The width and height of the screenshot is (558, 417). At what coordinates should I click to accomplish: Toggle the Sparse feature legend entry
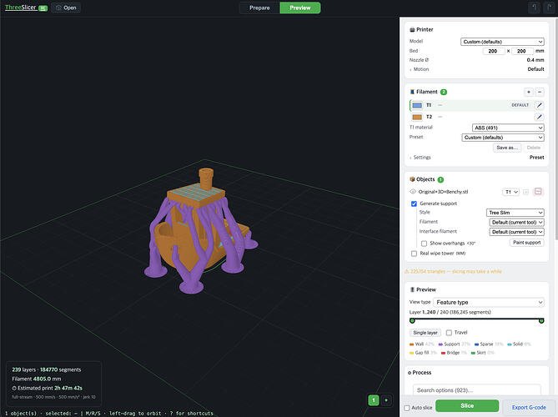click(x=489, y=344)
